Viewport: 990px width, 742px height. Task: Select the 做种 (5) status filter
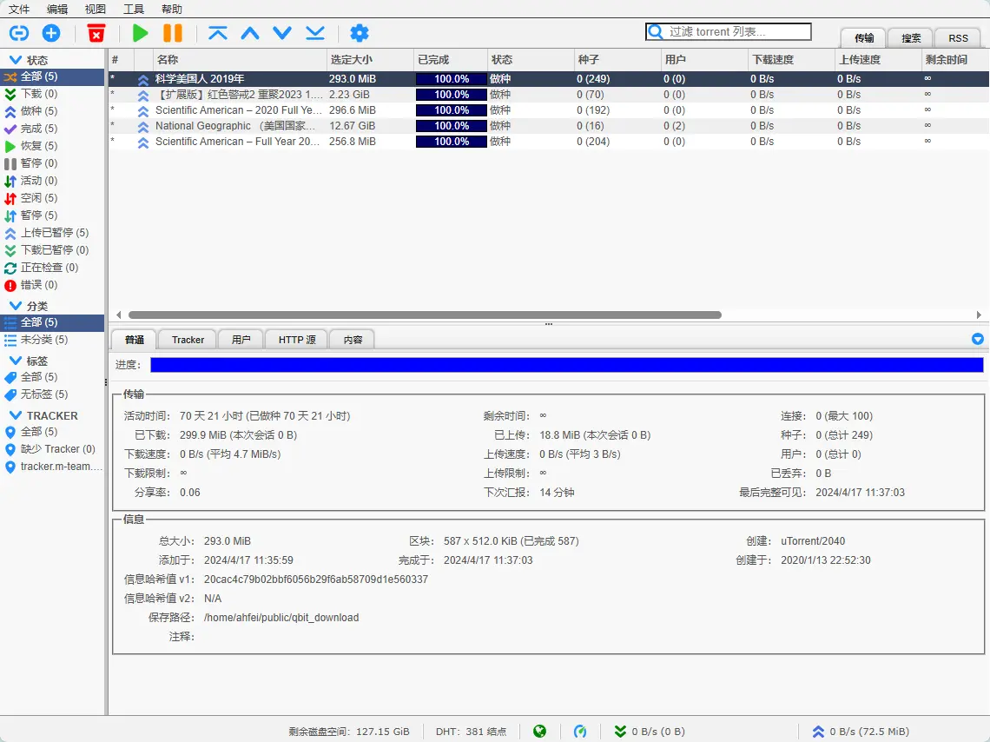click(39, 111)
